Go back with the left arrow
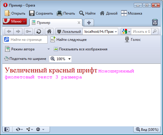163x135 pixels. point(9,32)
